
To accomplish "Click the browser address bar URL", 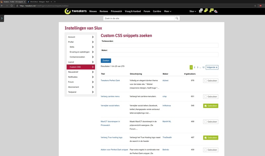I will click(x=44, y=6).
